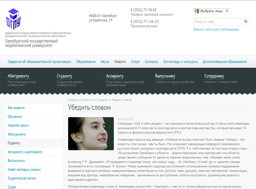Open Сотруднику section in dark banner
Viewport: 256px width, 189px height.
(x=214, y=76)
